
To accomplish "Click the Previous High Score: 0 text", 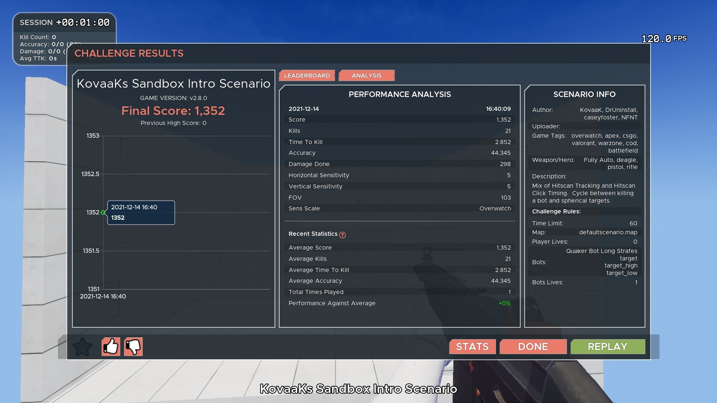I will click(x=173, y=123).
